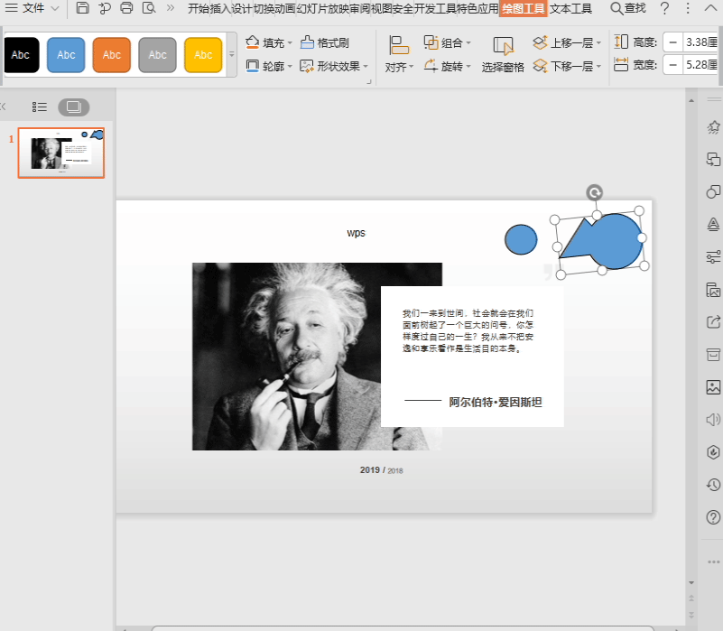
Task: Click the speaker icon in right sidebar
Action: tap(713, 419)
